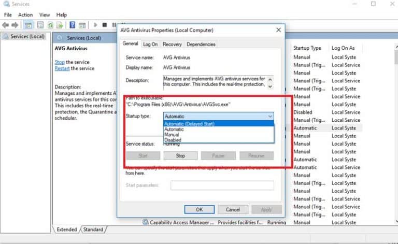
Task: Open Properties from the toolbar icon
Action: (40, 25)
